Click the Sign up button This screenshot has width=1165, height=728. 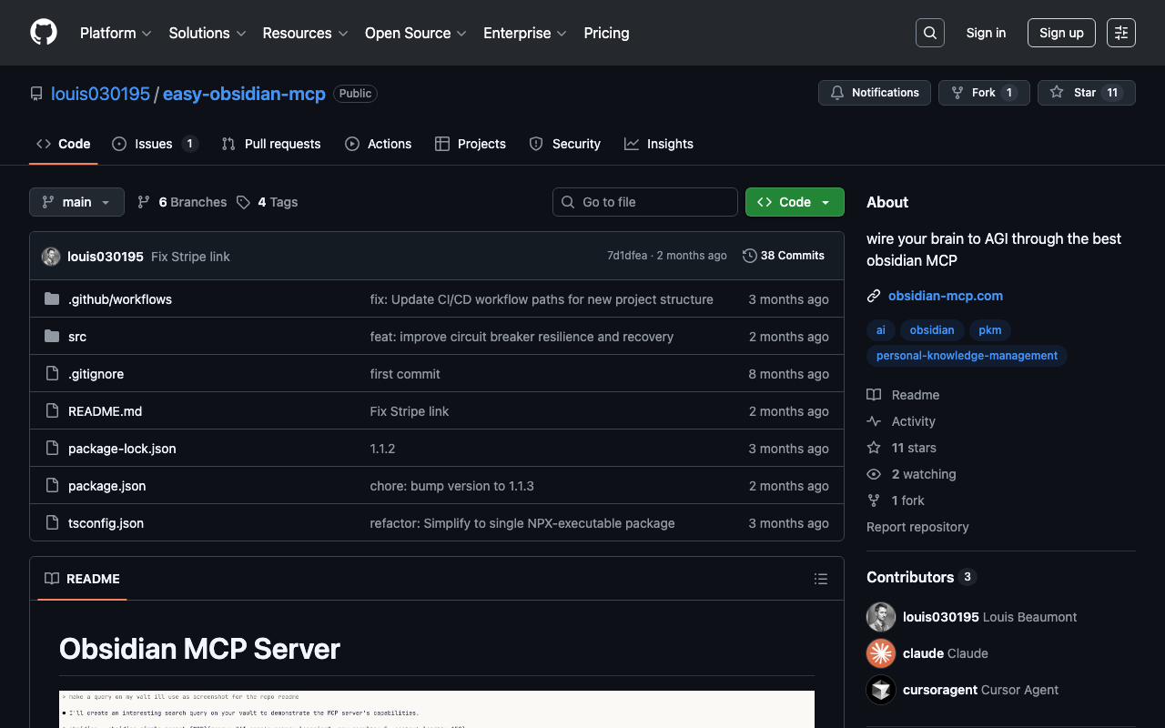pyautogui.click(x=1060, y=33)
